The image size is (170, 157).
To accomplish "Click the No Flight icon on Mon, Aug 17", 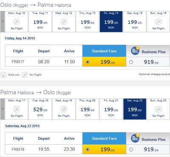I will click(17, 109).
